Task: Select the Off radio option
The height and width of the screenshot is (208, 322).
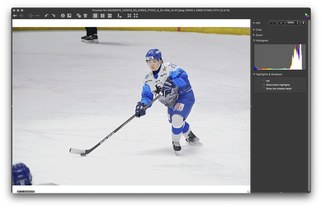Action: 264,81
